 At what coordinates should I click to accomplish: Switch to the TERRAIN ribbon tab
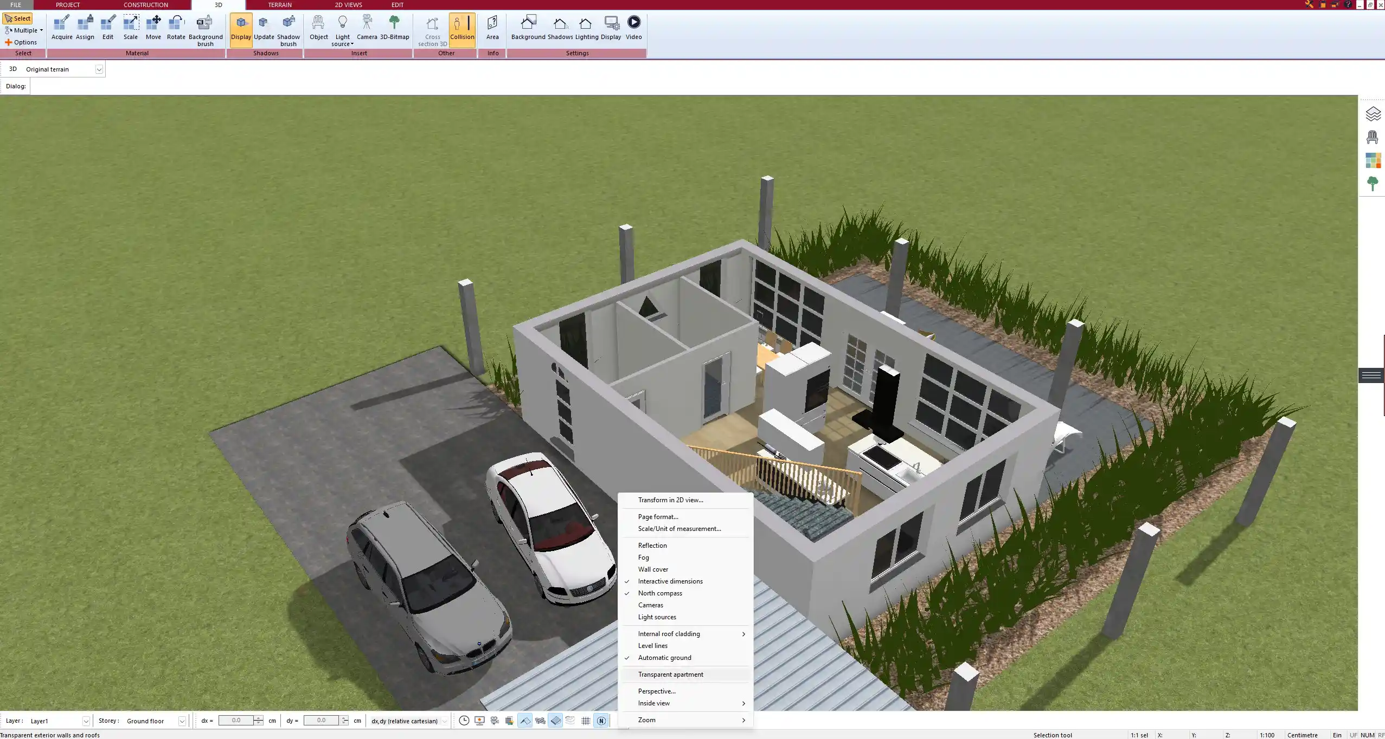(278, 4)
